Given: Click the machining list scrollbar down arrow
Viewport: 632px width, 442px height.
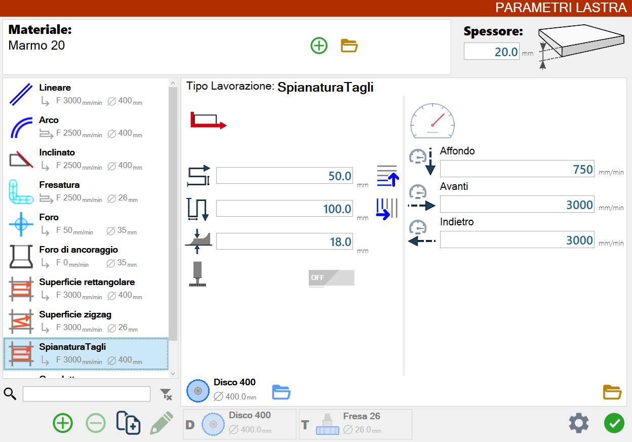Looking at the screenshot, I should 173,374.
